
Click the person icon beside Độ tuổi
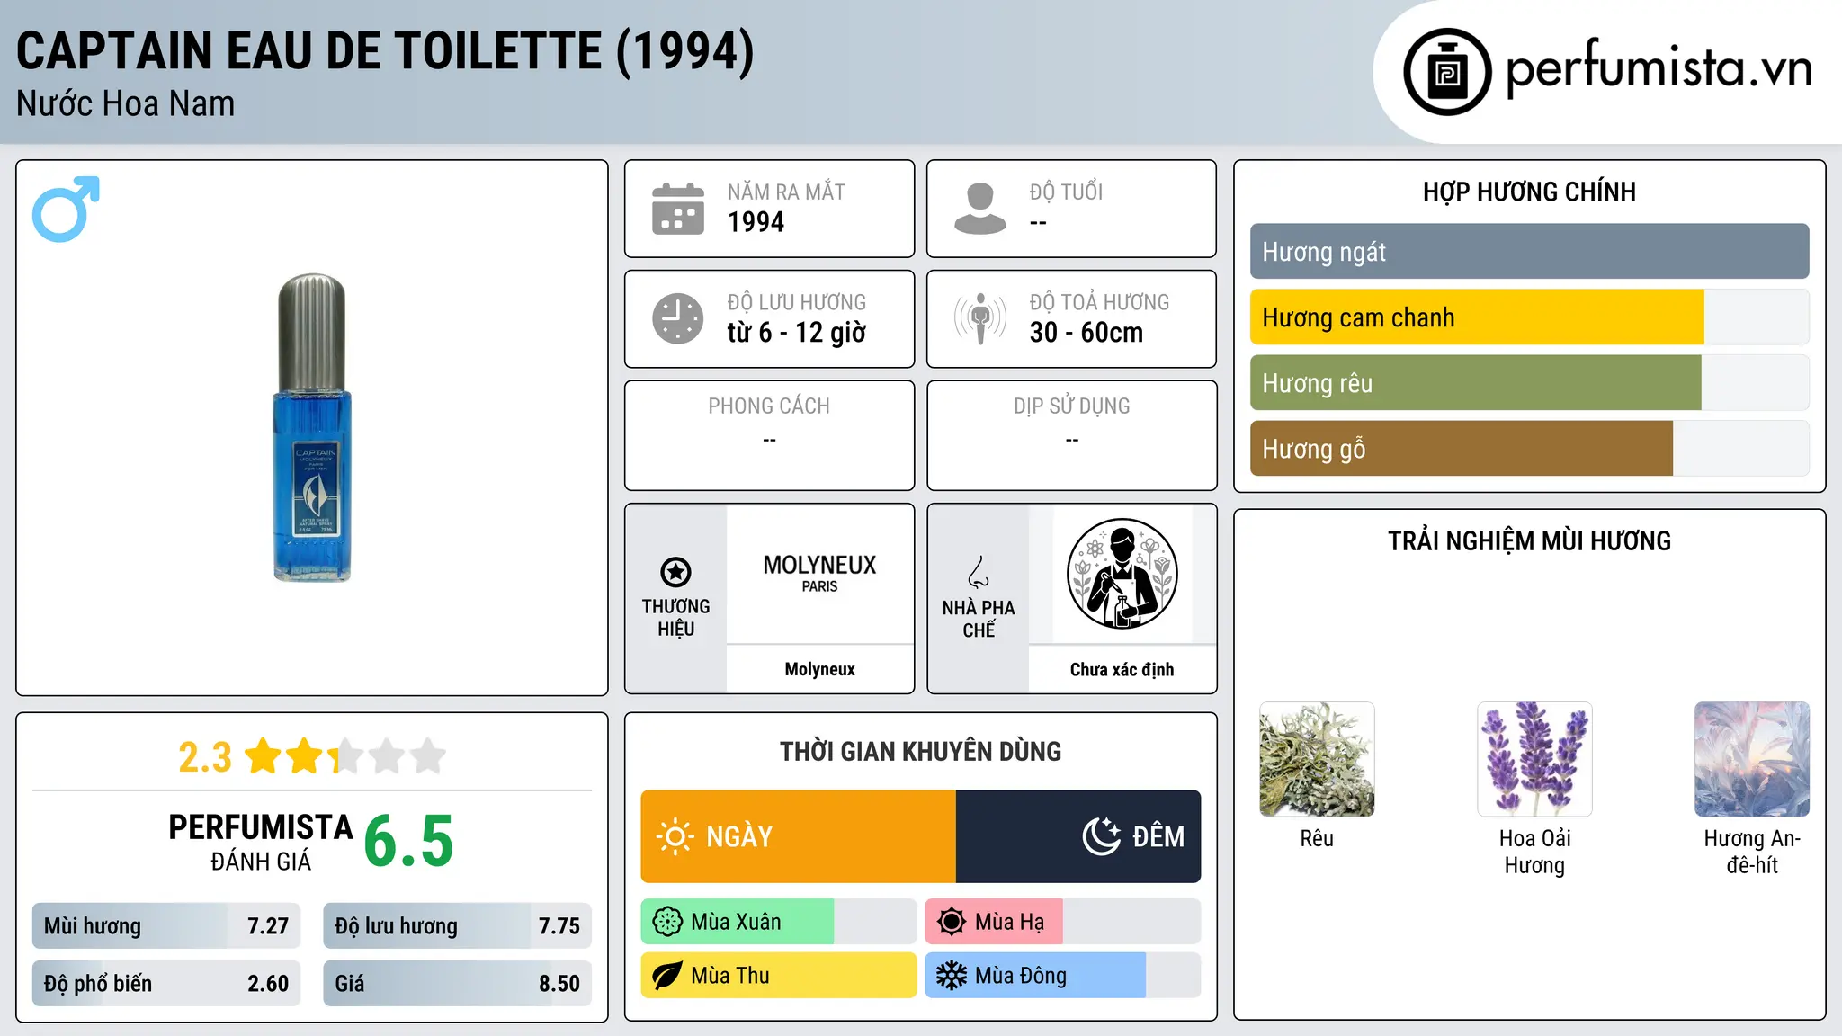click(979, 209)
